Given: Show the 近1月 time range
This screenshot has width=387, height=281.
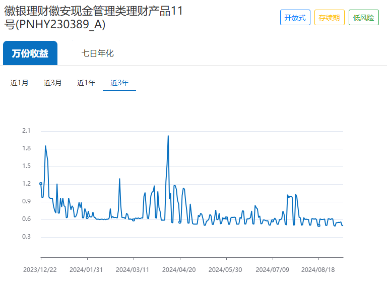Looking at the screenshot, I should (19, 83).
